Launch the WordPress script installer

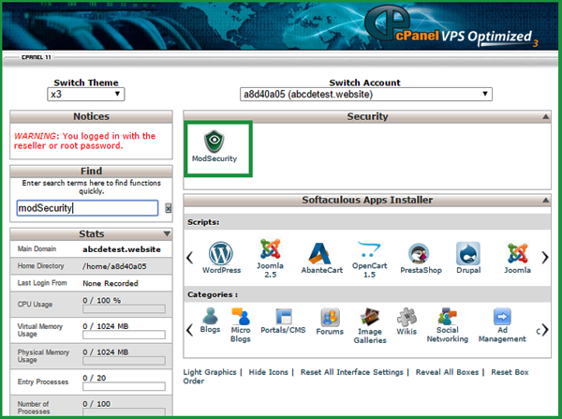pos(221,258)
